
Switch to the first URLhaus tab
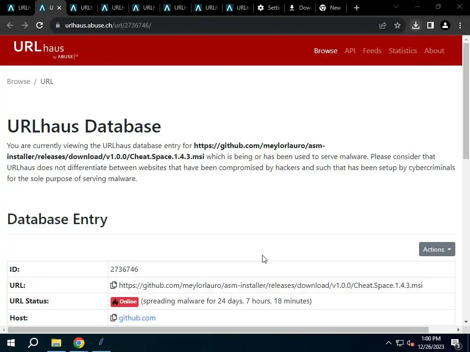coord(18,8)
